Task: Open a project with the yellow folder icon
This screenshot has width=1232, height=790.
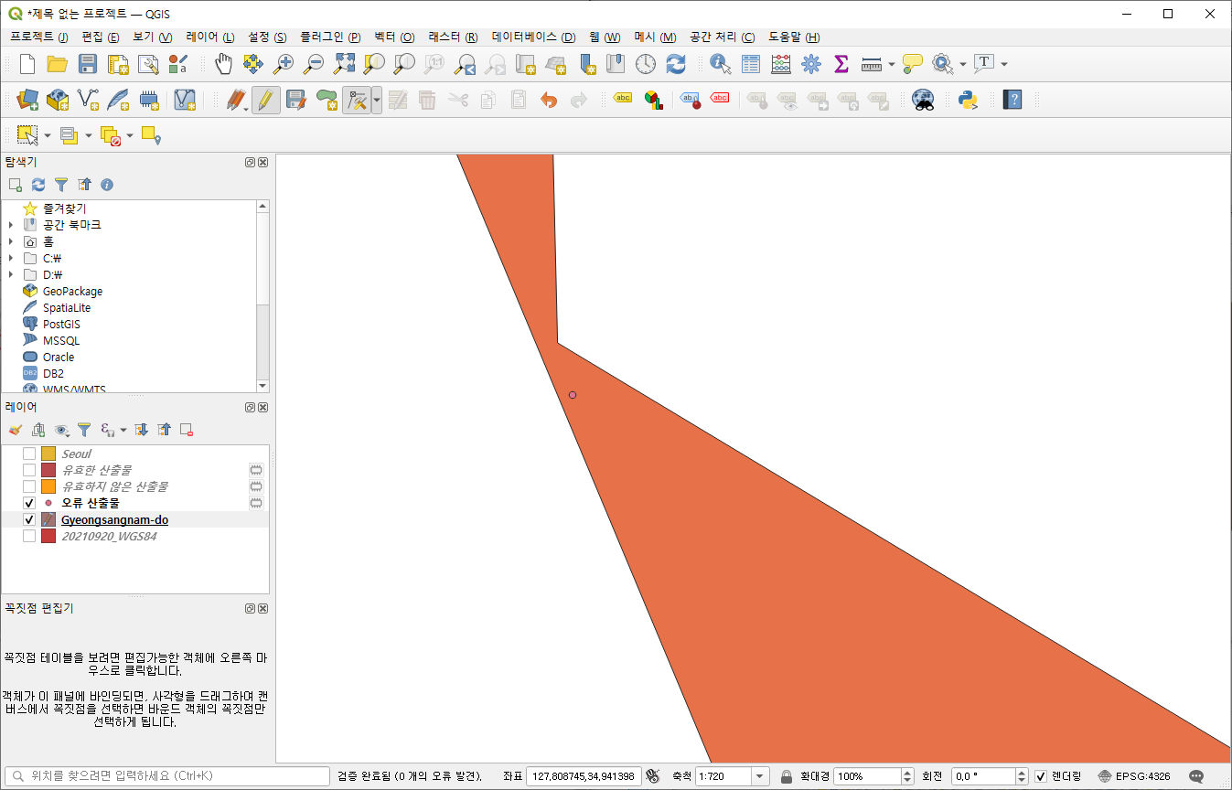Action: [58, 64]
